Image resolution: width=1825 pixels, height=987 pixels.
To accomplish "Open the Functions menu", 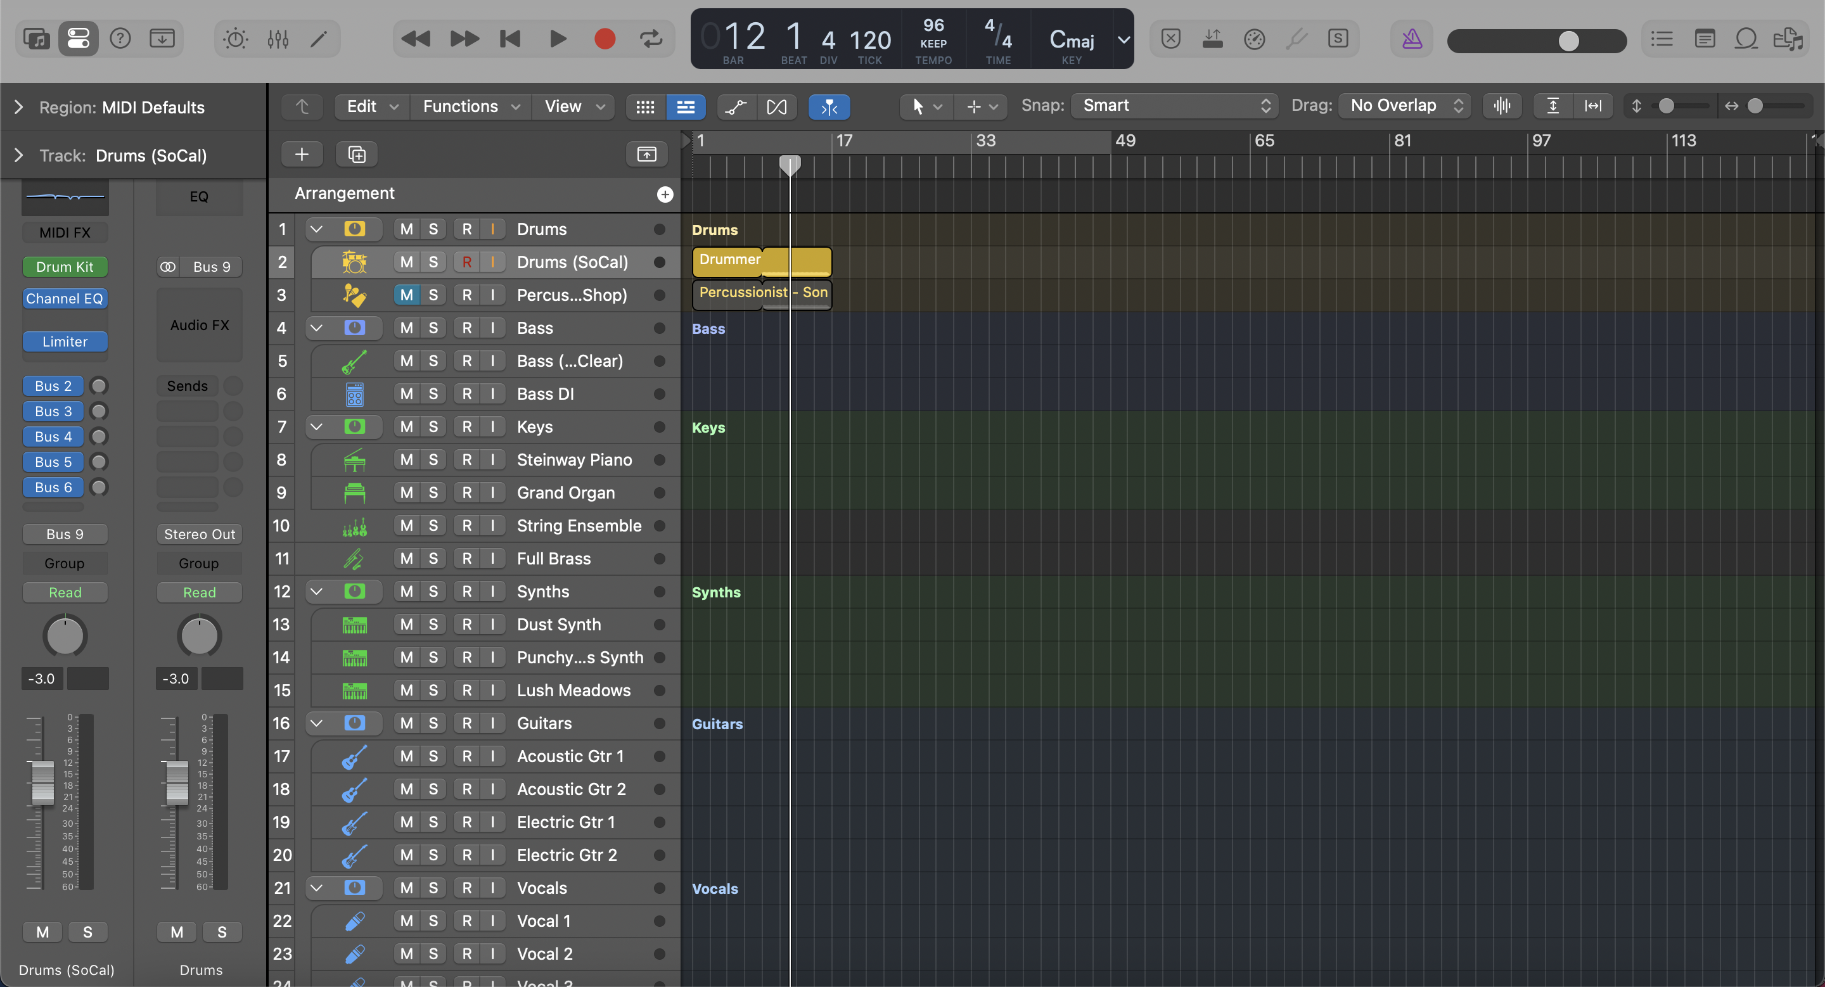I will (x=471, y=107).
